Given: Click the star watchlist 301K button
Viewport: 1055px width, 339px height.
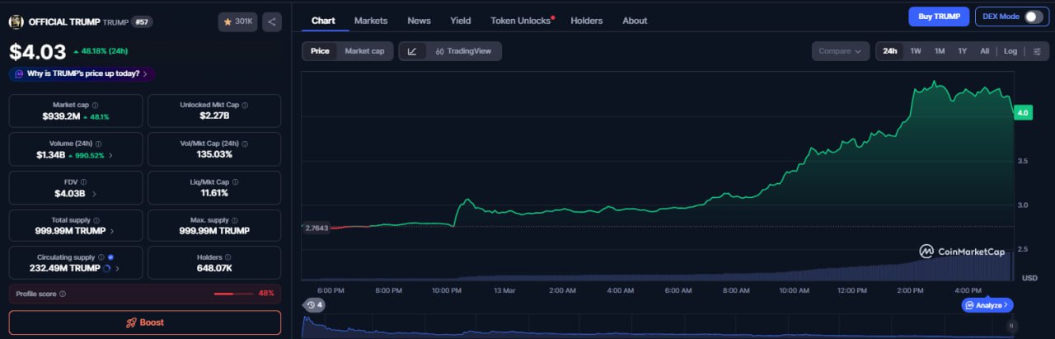Looking at the screenshot, I should (238, 22).
